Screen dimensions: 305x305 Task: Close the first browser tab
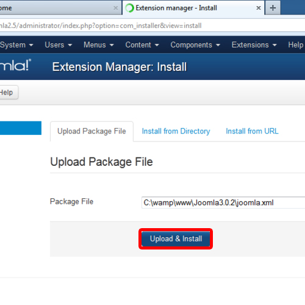(115, 8)
